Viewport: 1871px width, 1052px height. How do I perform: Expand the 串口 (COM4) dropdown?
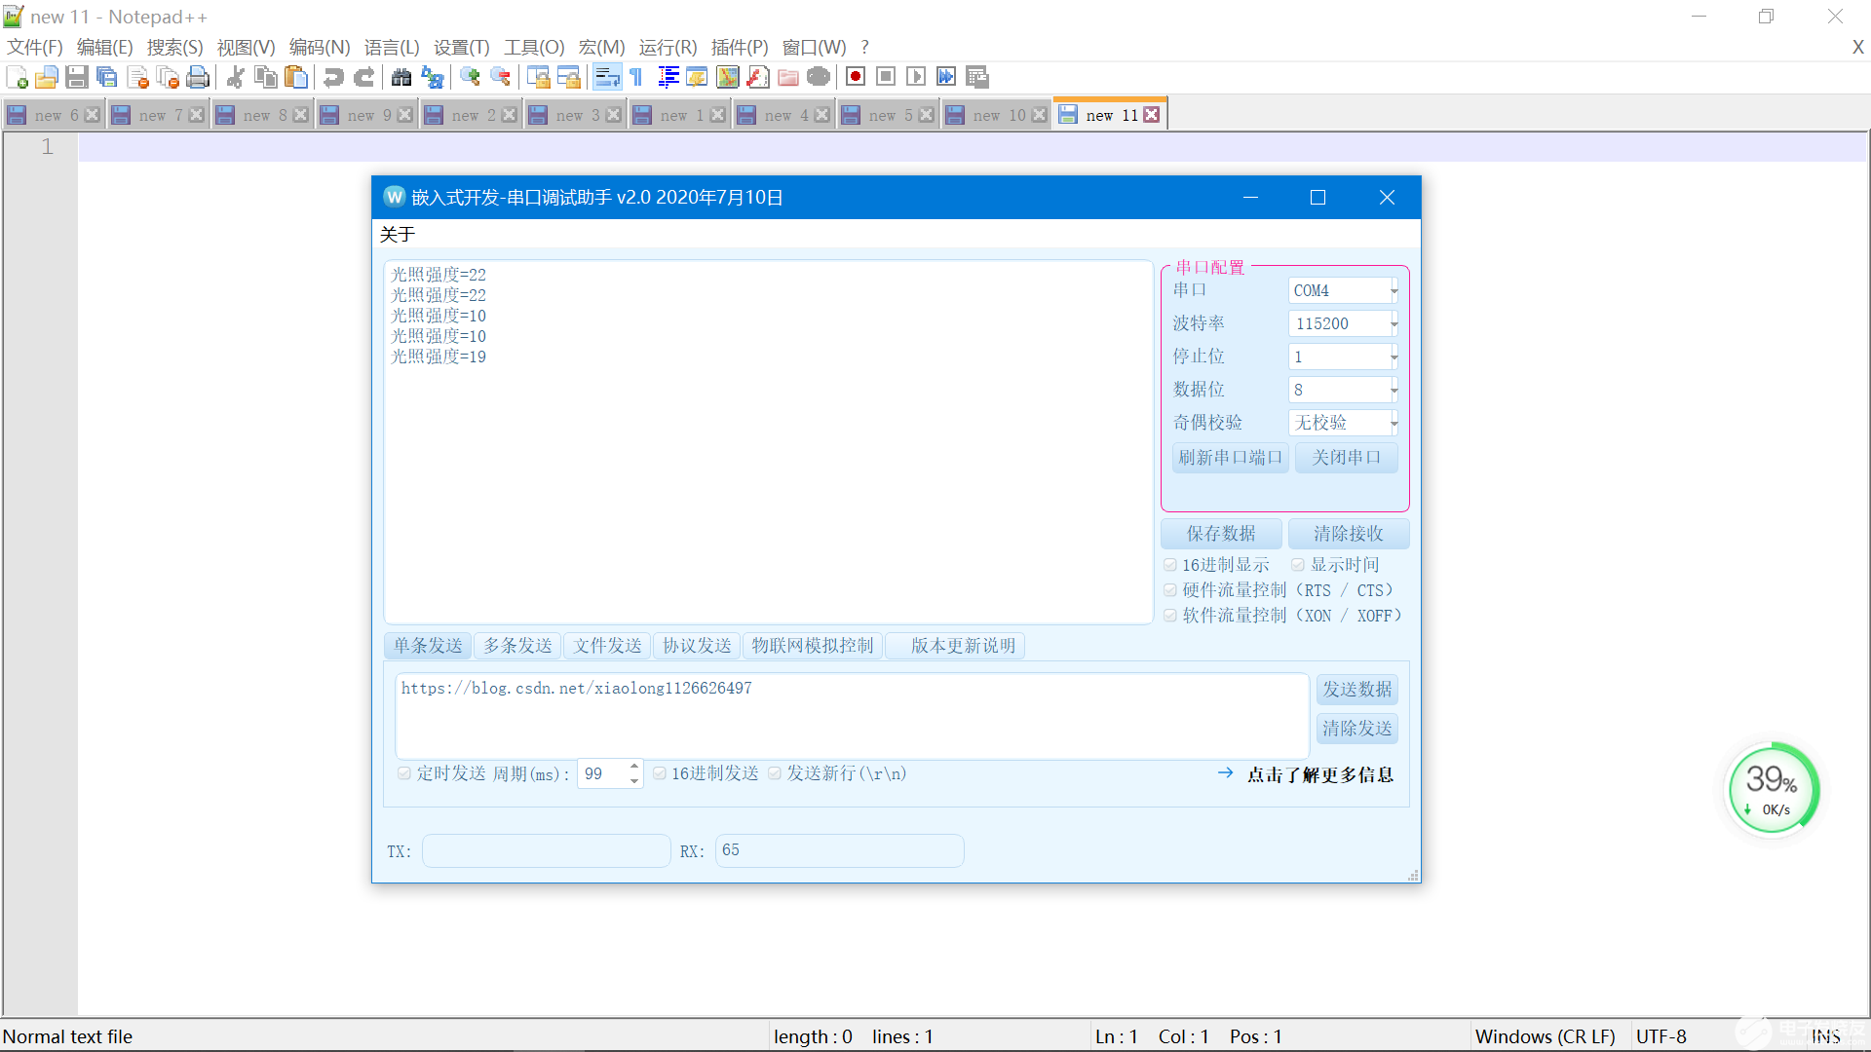(x=1394, y=290)
